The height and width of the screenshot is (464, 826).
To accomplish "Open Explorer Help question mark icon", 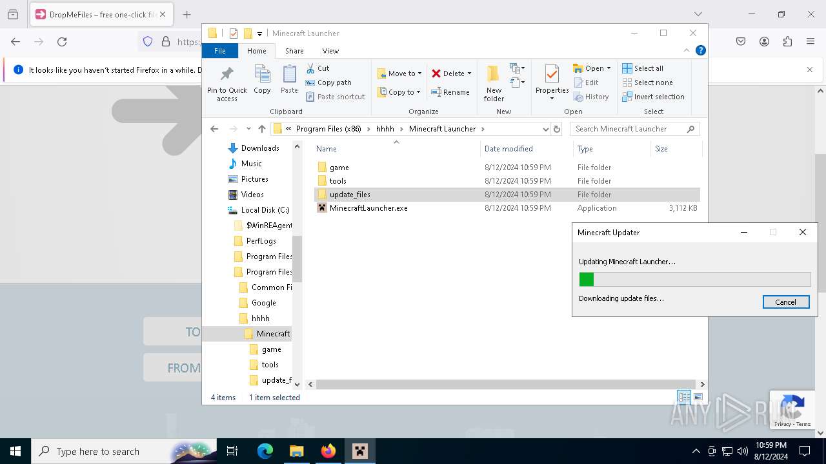I will [701, 50].
